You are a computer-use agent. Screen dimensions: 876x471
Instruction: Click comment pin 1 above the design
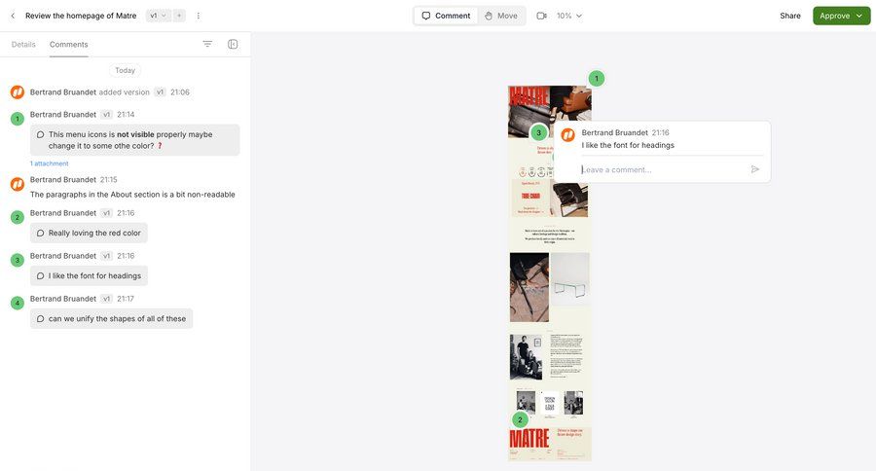click(x=597, y=78)
